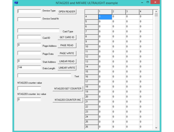Focus the Card ID input field
Image resolution: width=174 pixels, height=132 pixels.
29,37
